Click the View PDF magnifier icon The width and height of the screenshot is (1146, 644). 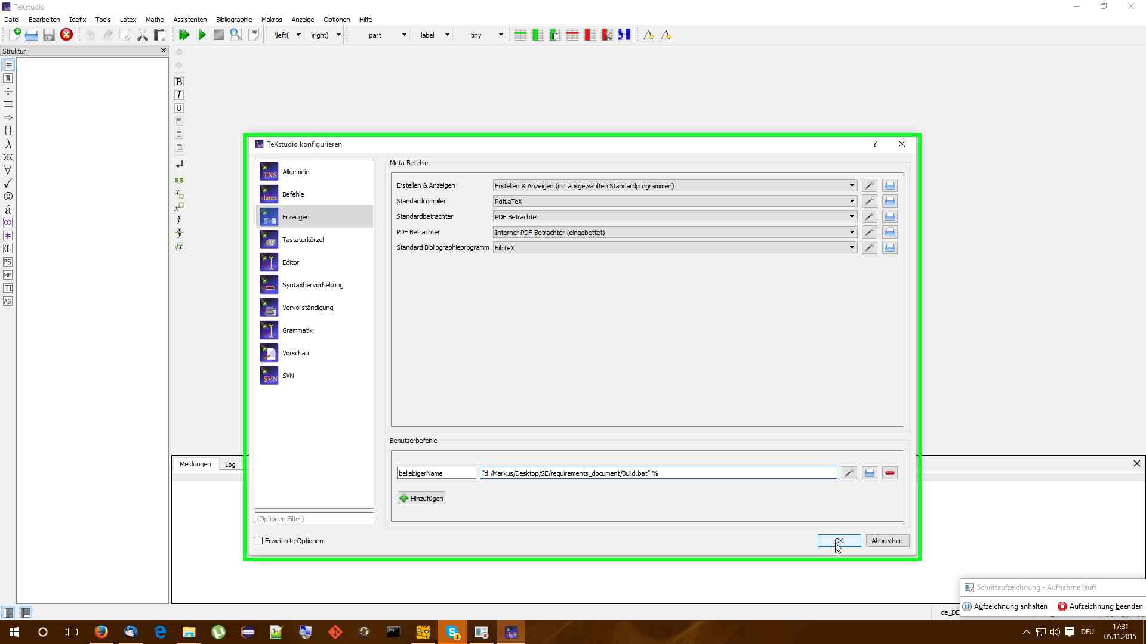[236, 35]
